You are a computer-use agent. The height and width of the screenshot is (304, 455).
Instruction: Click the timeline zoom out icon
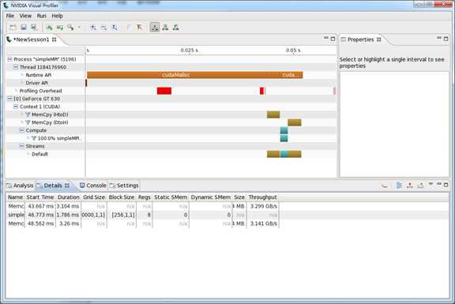(x=103, y=28)
